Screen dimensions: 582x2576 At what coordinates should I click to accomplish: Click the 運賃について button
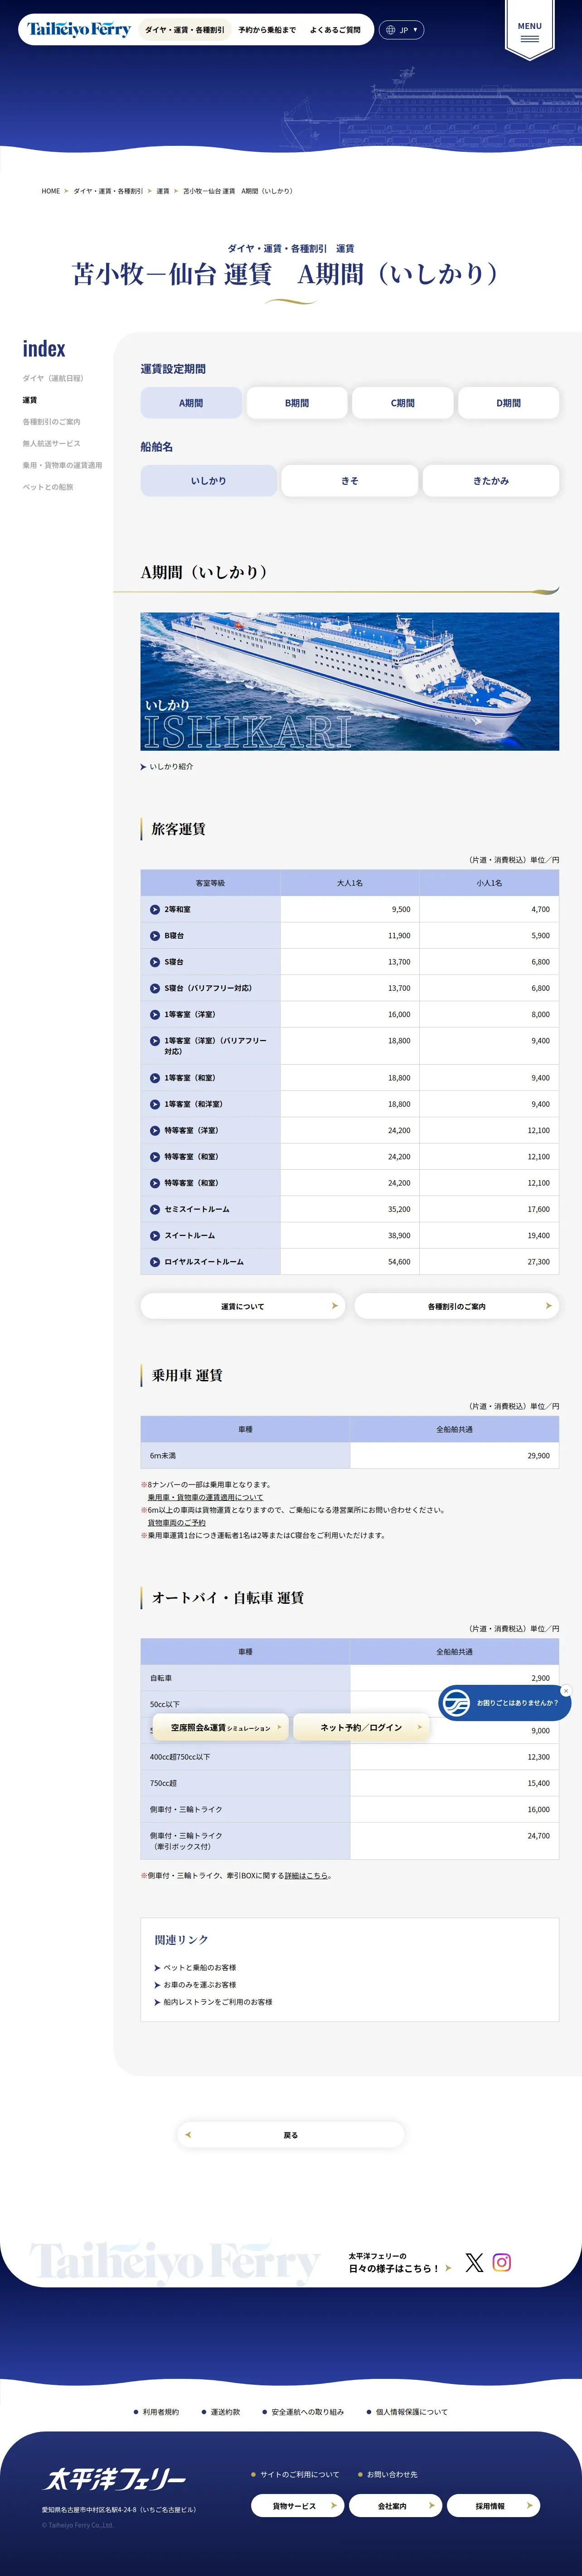243,1306
